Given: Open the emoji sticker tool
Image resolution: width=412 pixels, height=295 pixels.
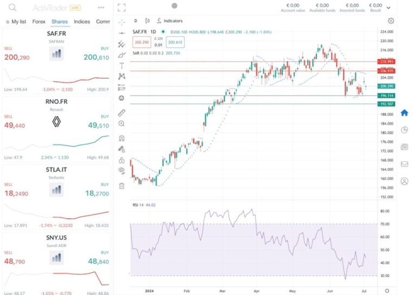Looking at the screenshot, I should pos(122,98).
